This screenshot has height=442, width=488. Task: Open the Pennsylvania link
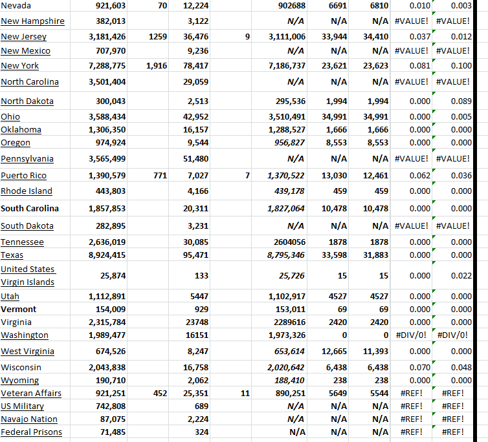pos(27,159)
